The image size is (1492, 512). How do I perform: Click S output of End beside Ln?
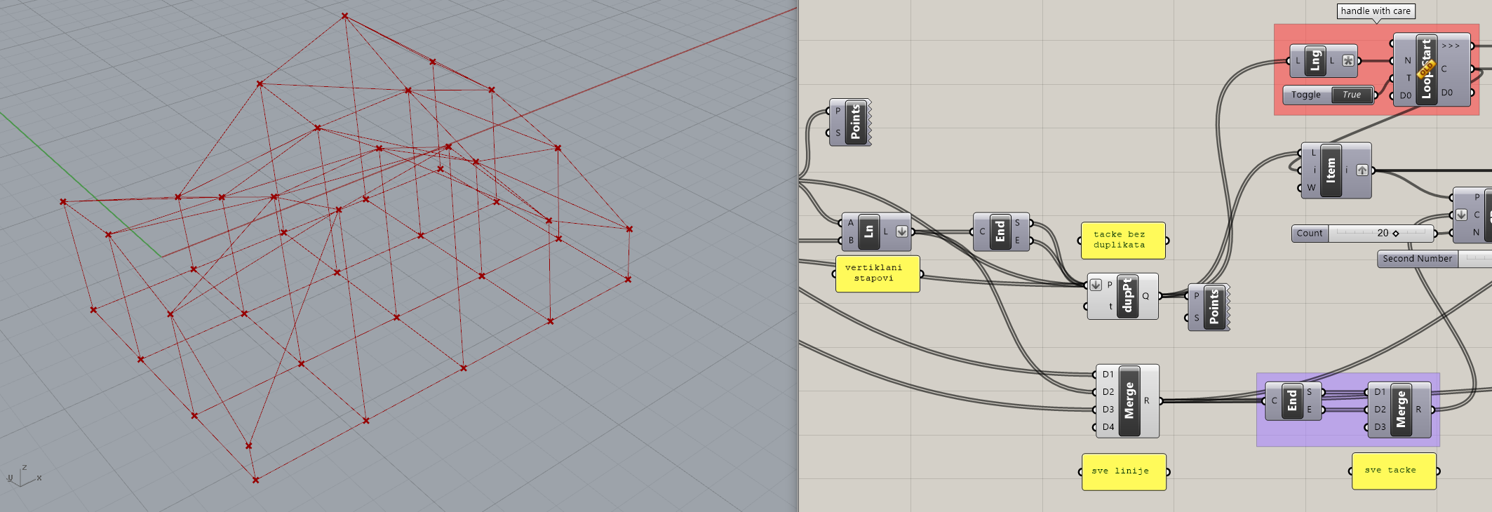pyautogui.click(x=1018, y=223)
